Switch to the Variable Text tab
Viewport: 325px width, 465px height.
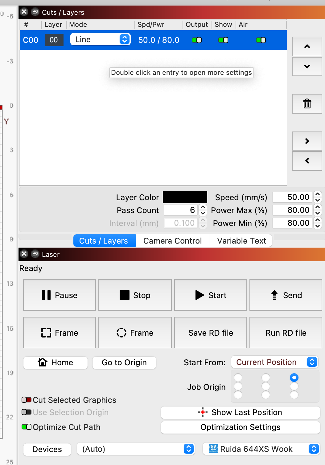tap(241, 241)
